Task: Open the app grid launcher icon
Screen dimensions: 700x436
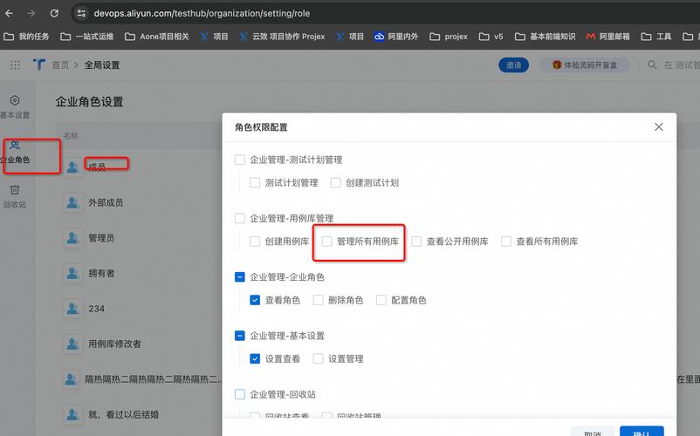Action: click(x=15, y=65)
